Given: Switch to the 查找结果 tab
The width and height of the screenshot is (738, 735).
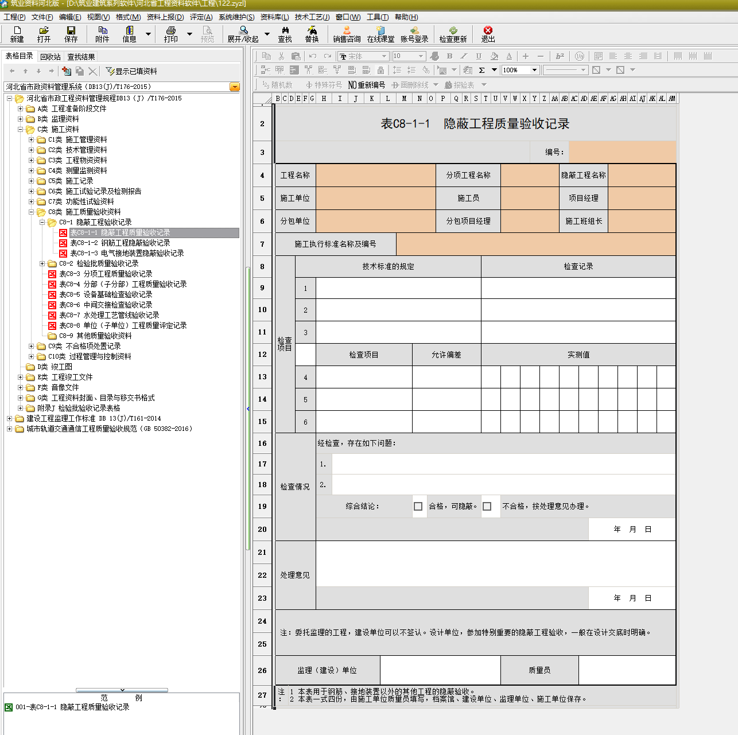Looking at the screenshot, I should coord(81,57).
